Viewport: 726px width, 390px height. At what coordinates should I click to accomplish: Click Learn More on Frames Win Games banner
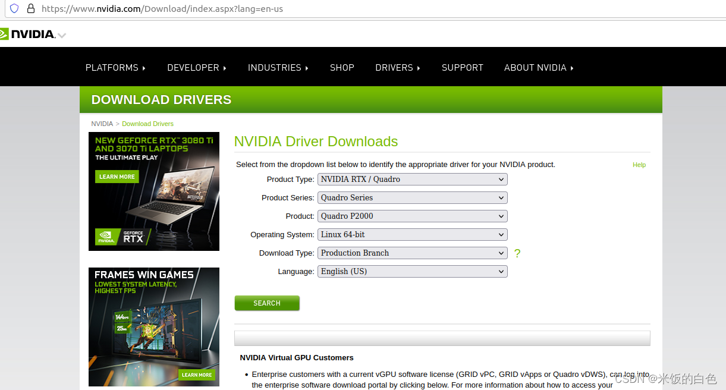pos(196,375)
